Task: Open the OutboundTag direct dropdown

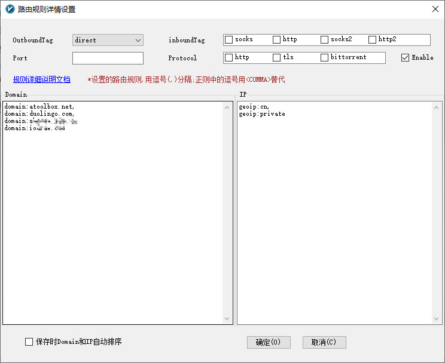Action: (x=108, y=40)
